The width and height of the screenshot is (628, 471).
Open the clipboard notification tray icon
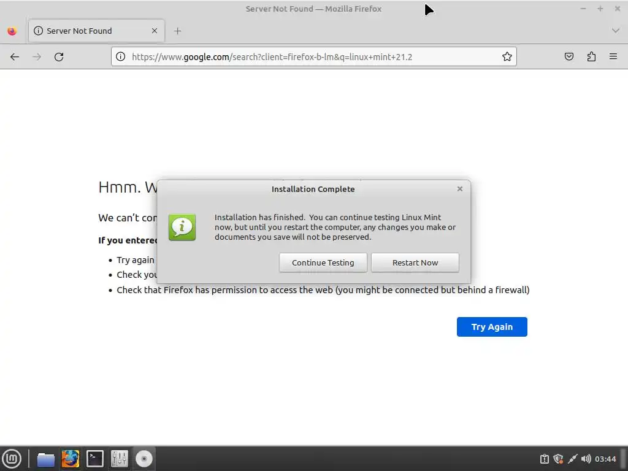(545, 459)
